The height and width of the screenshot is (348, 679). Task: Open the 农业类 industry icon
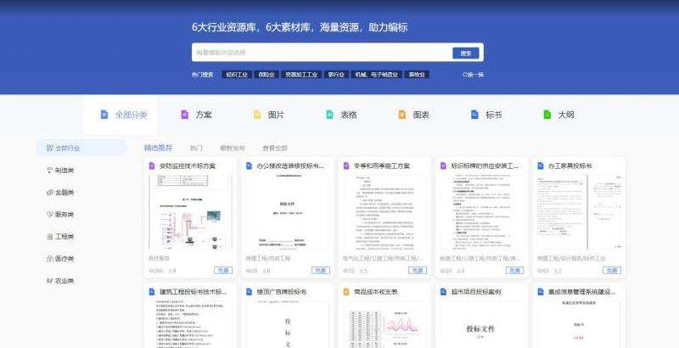click(49, 281)
